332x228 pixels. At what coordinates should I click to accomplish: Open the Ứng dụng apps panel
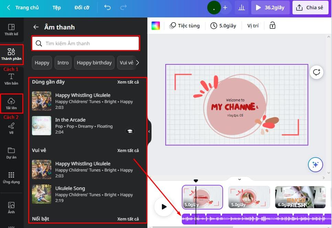[11, 178]
